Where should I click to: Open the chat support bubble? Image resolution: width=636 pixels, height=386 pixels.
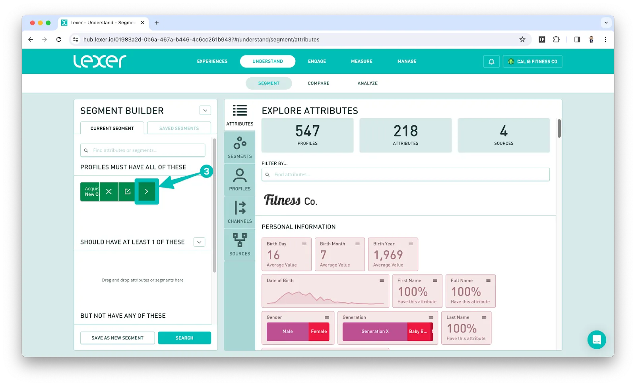[x=597, y=340]
